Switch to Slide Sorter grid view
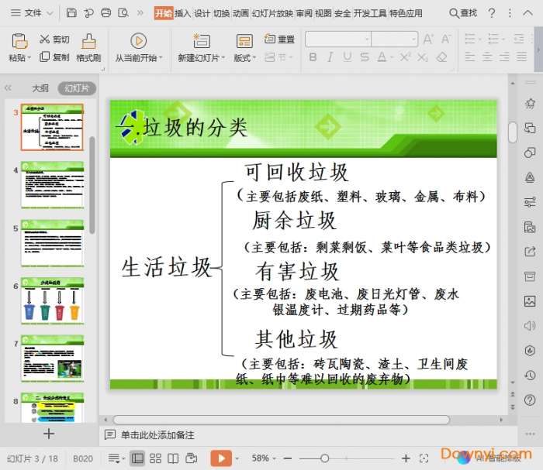Screen dimensions: 543x470 coord(155,458)
